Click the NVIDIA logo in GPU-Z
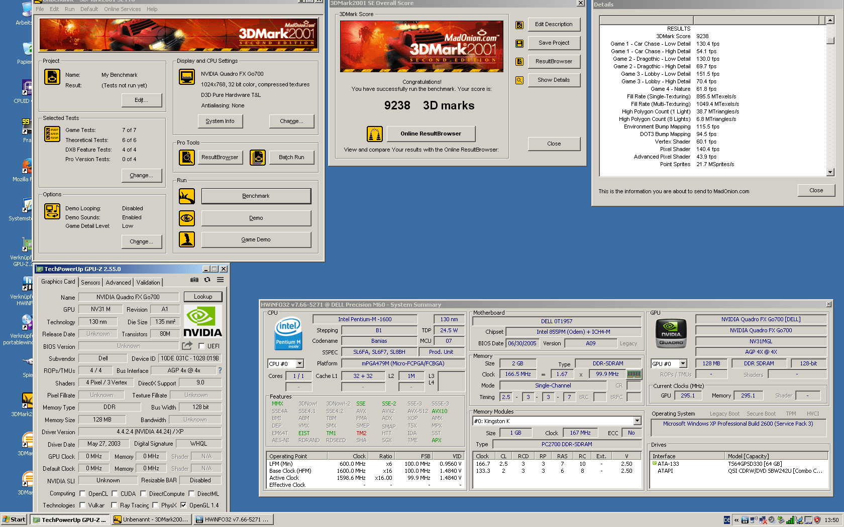 click(x=203, y=321)
